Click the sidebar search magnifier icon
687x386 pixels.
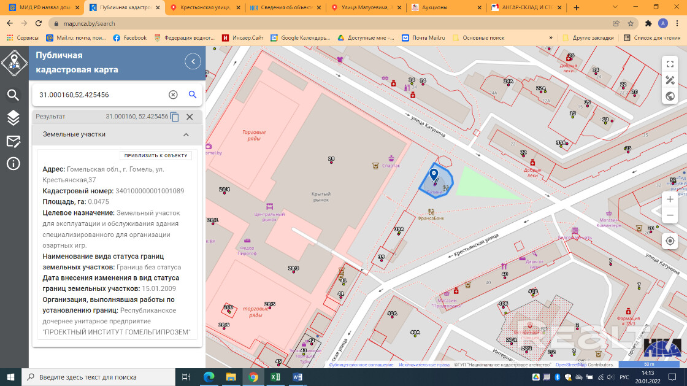click(13, 95)
